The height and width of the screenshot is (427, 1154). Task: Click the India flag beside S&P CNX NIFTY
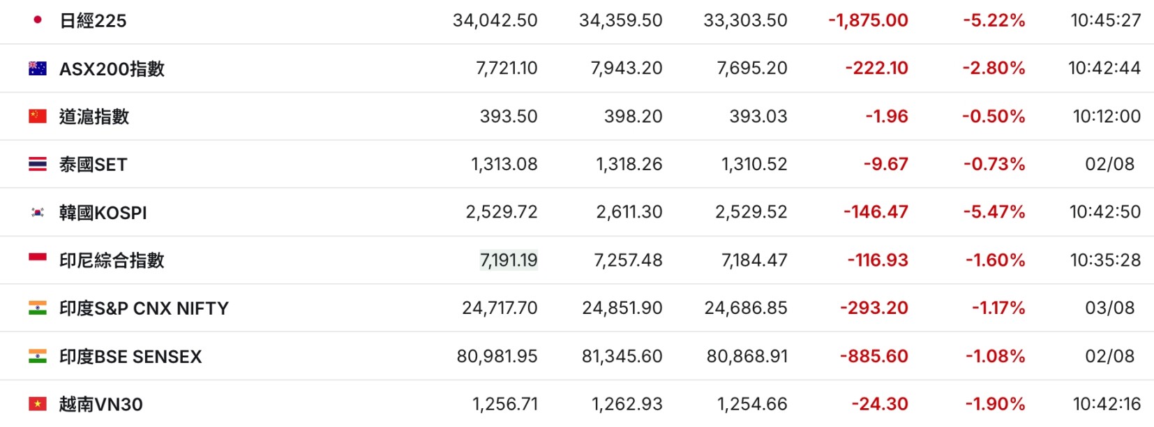click(38, 308)
